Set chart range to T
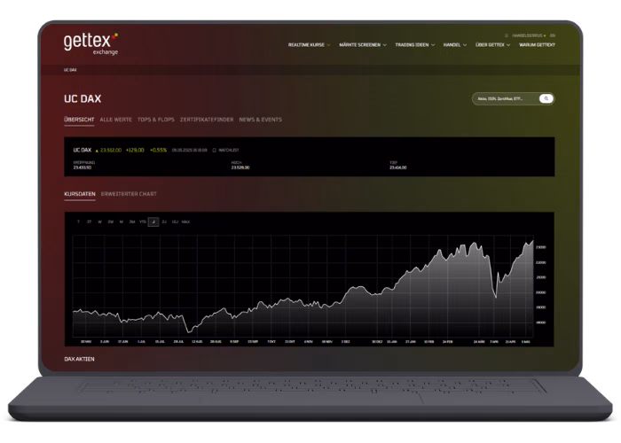This screenshot has height=443, width=621. (78, 221)
